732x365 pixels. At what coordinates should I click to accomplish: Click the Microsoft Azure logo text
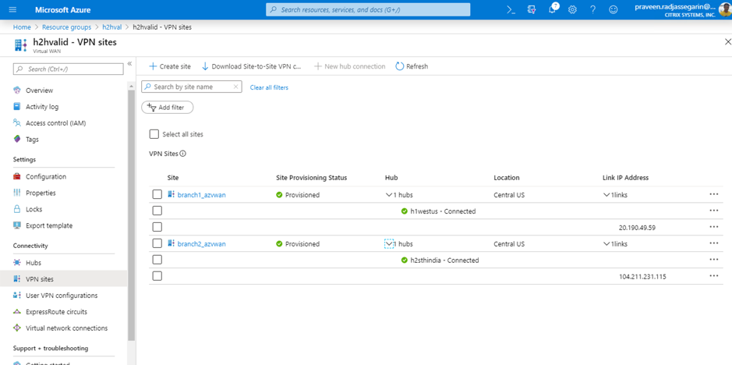tap(63, 9)
